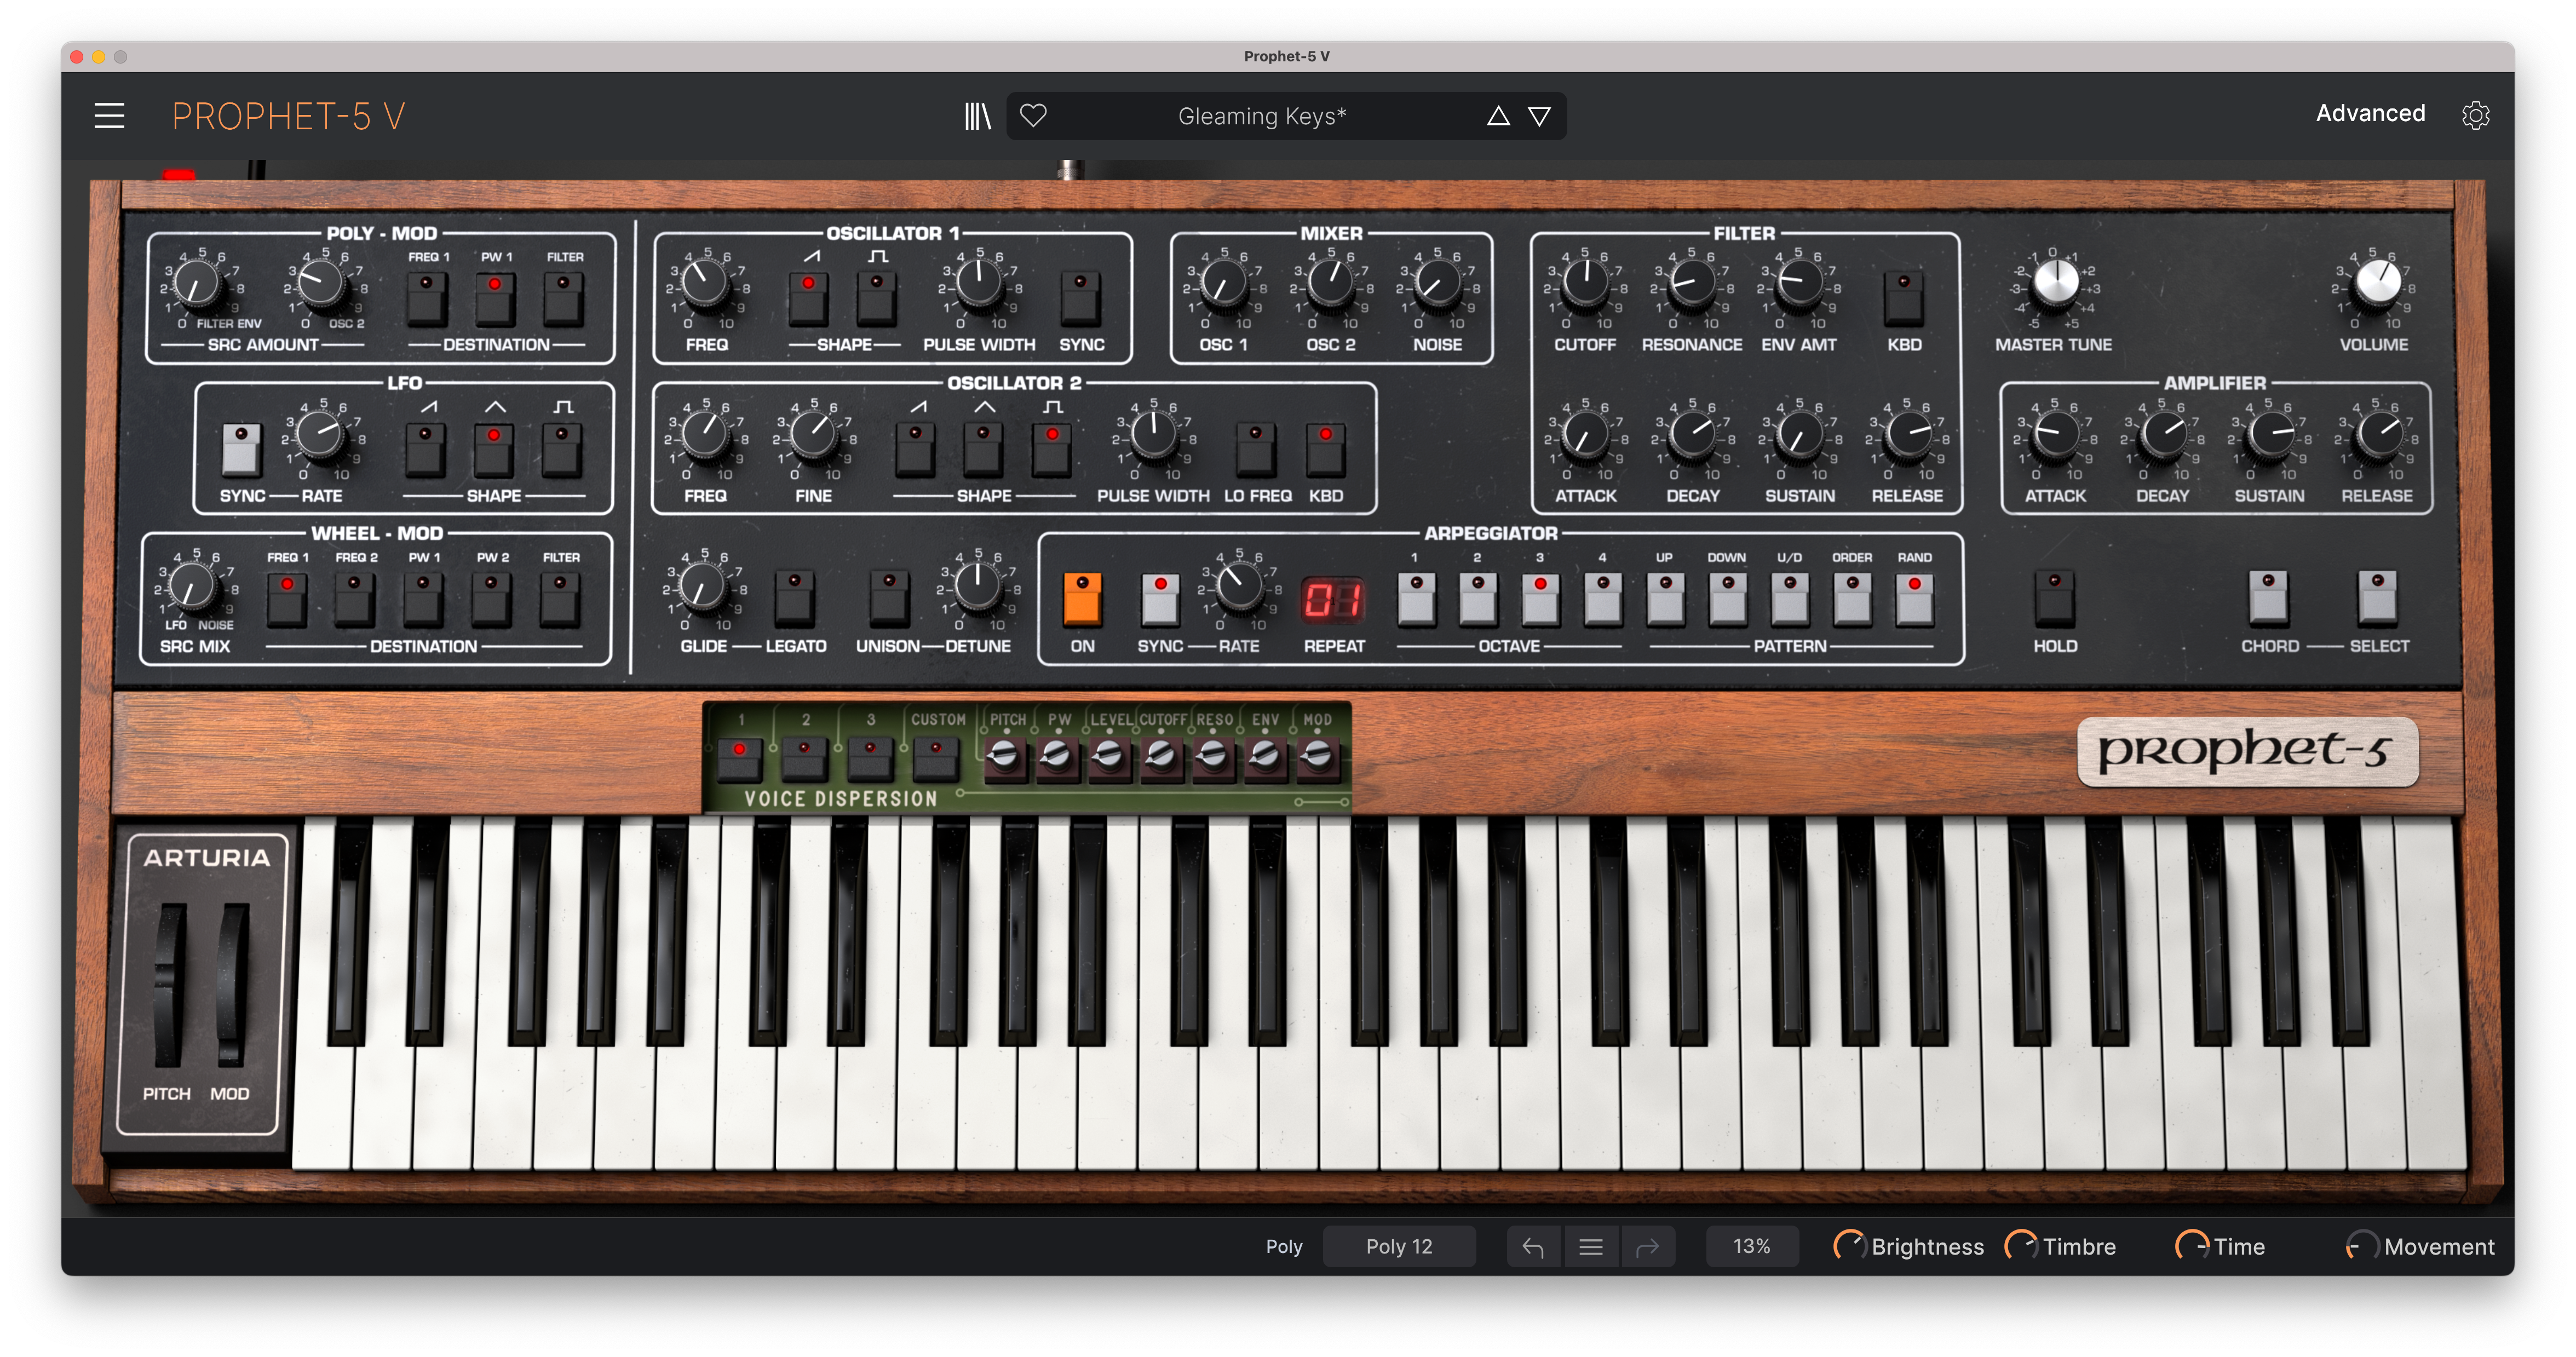Select LFO square shape button
This screenshot has width=2576, height=1357.
coord(562,449)
